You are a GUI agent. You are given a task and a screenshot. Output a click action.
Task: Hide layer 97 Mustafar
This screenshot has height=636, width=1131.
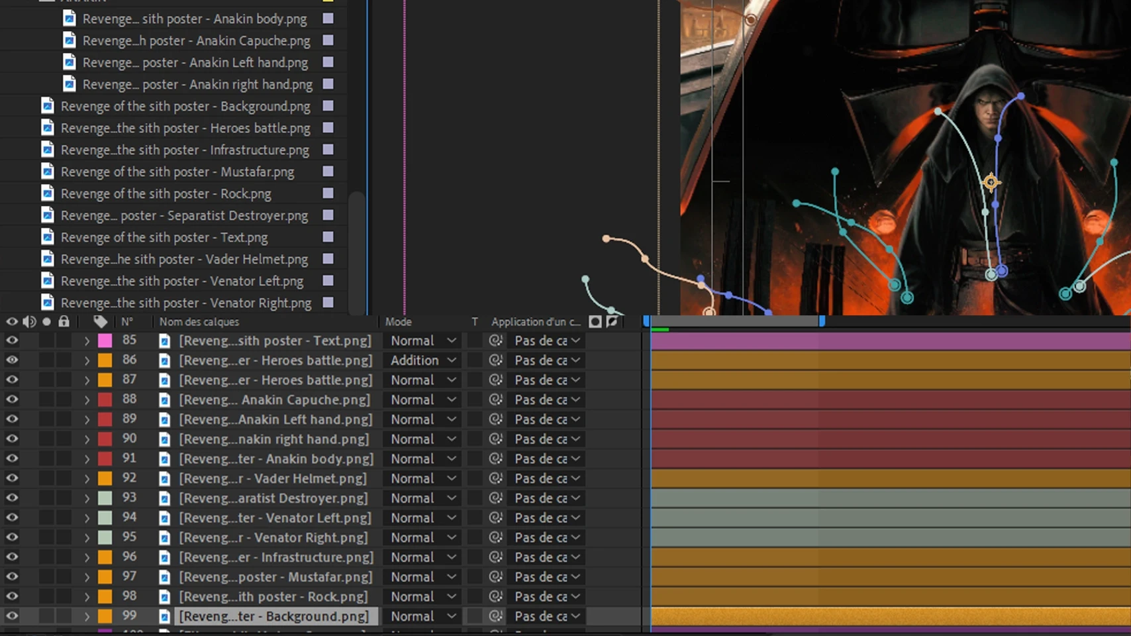point(12,576)
